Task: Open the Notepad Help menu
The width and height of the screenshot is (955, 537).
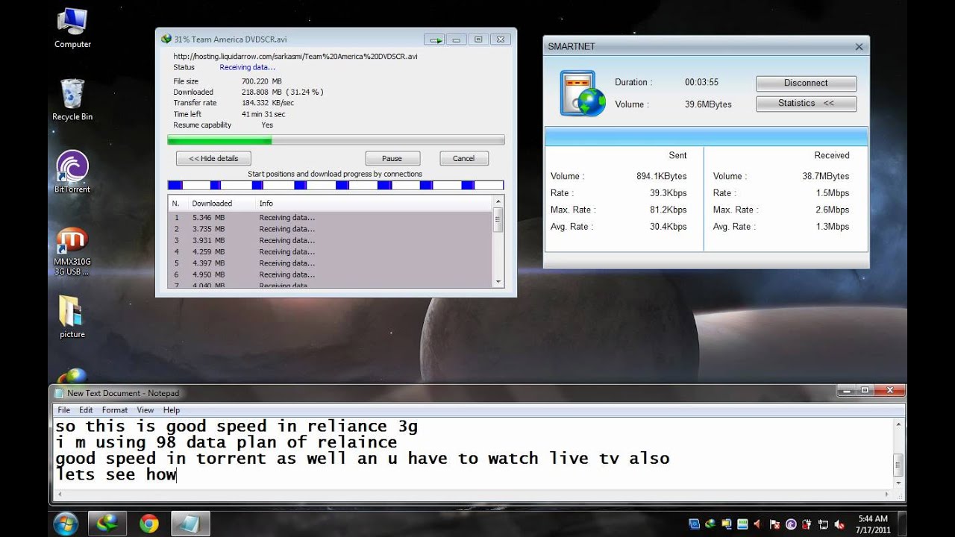Action: click(x=172, y=410)
